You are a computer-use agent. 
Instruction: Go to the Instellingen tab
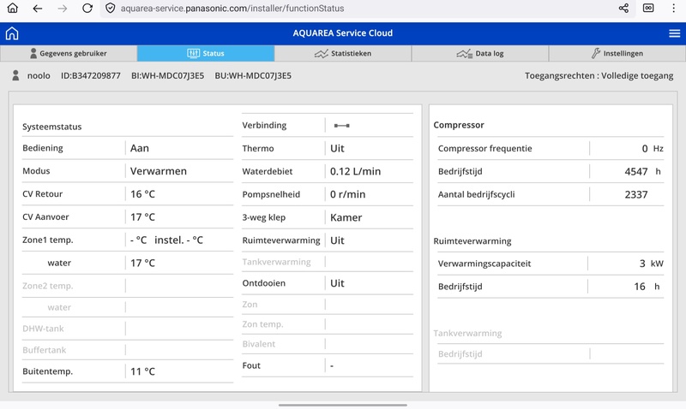(x=617, y=53)
